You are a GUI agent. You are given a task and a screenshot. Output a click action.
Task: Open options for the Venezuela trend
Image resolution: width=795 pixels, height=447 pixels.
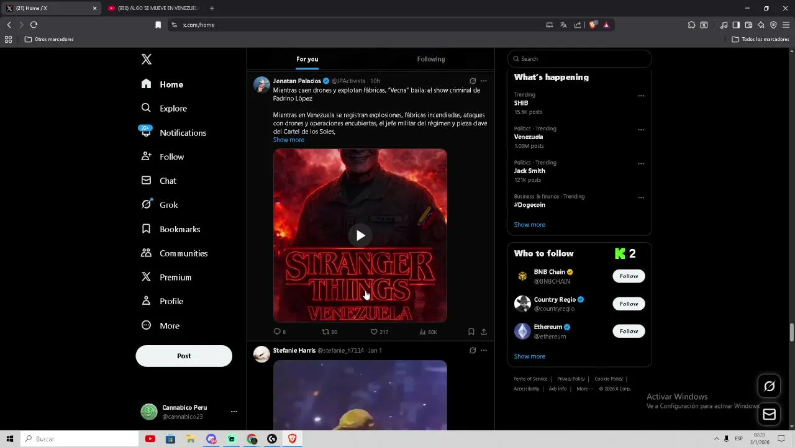pos(641,130)
